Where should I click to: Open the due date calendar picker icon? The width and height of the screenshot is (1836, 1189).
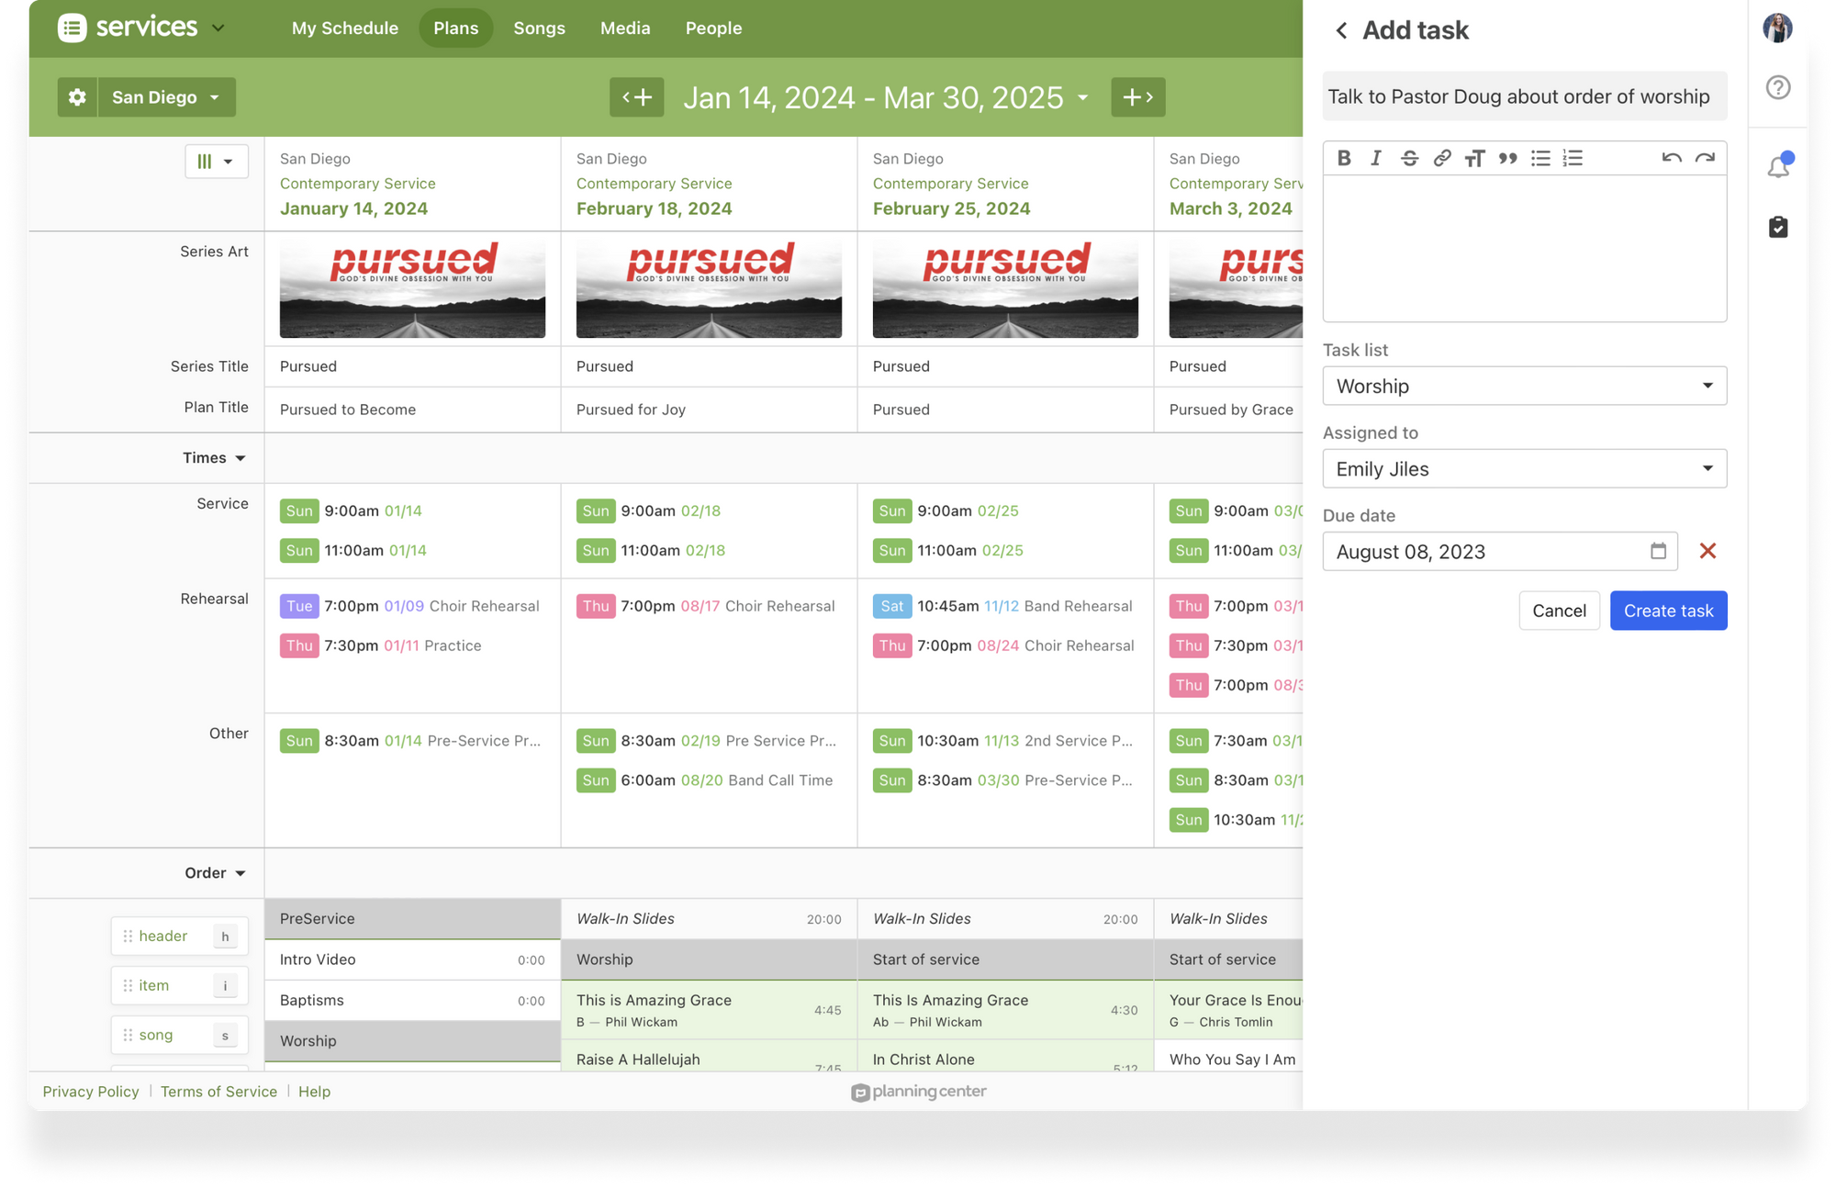[x=1658, y=551]
